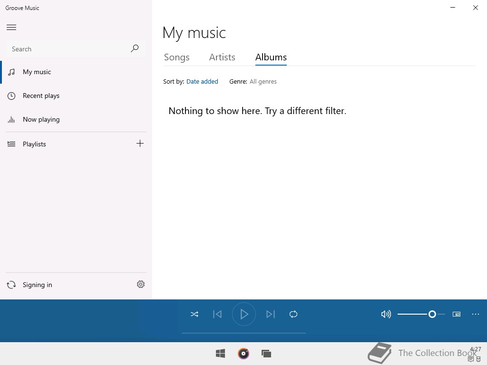Toggle repeat mode
487x365 pixels.
(x=293, y=315)
